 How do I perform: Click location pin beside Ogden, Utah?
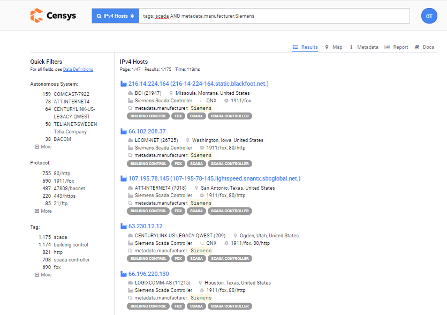coord(235,235)
